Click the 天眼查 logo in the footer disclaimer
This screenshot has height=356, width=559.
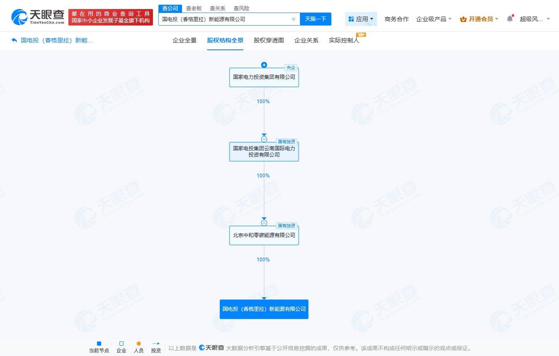(211, 348)
